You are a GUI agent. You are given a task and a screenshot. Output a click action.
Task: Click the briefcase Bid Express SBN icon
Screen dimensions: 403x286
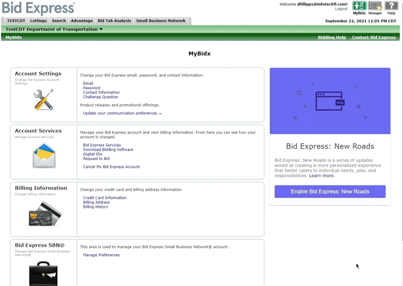43,274
